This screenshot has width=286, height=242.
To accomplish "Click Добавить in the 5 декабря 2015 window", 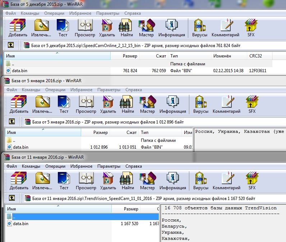I will pyautogui.click(x=18, y=28).
